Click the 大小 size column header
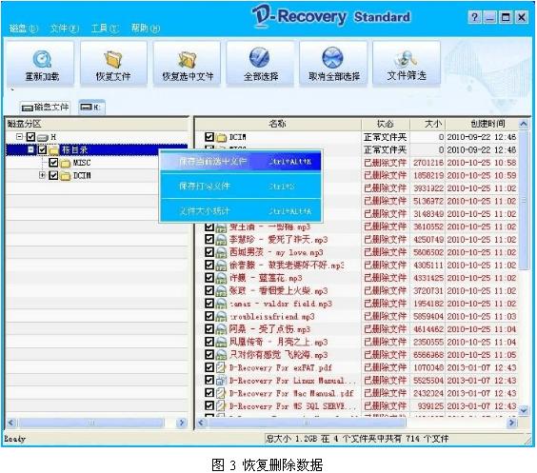Viewport: 537px width, 473px height. 428,124
